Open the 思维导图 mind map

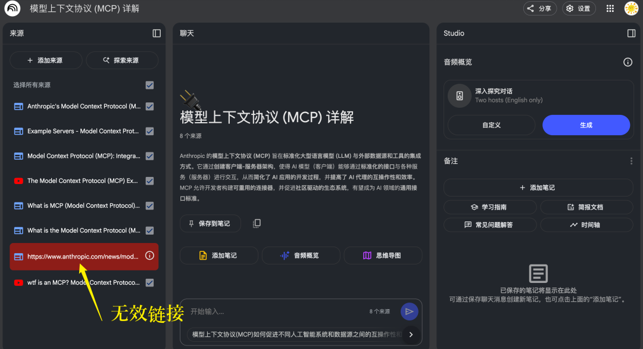click(x=383, y=255)
